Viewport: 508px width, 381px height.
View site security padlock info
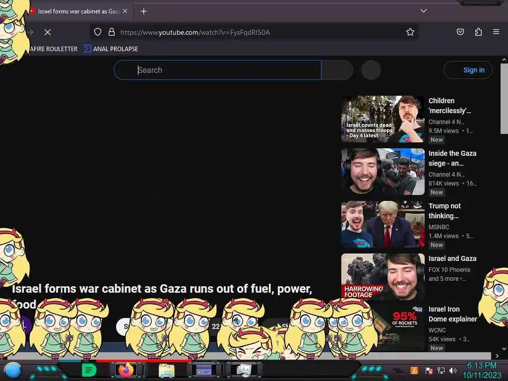112,32
